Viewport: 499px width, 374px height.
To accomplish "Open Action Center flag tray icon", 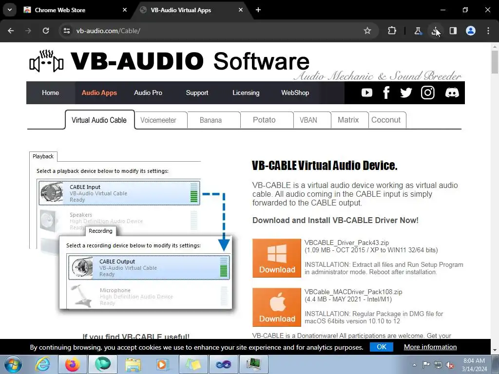I will (426, 365).
